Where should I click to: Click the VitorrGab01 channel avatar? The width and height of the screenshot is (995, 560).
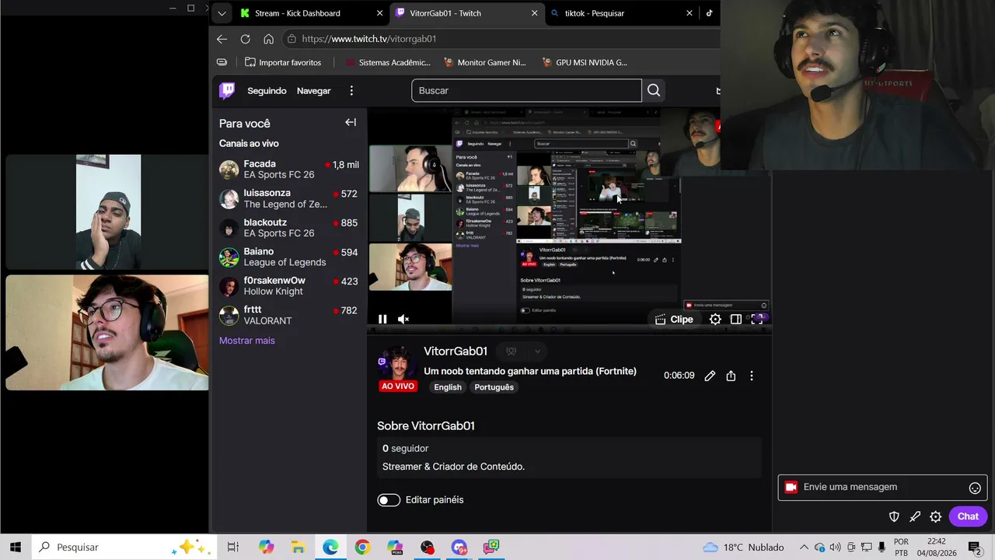397,366
